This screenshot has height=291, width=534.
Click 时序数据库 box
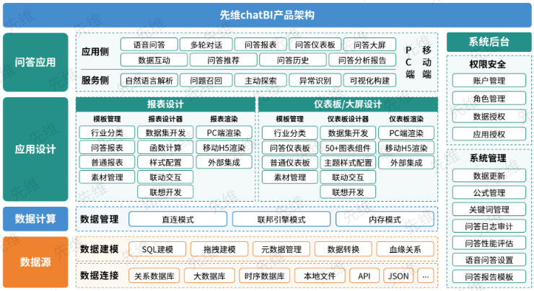point(264,276)
